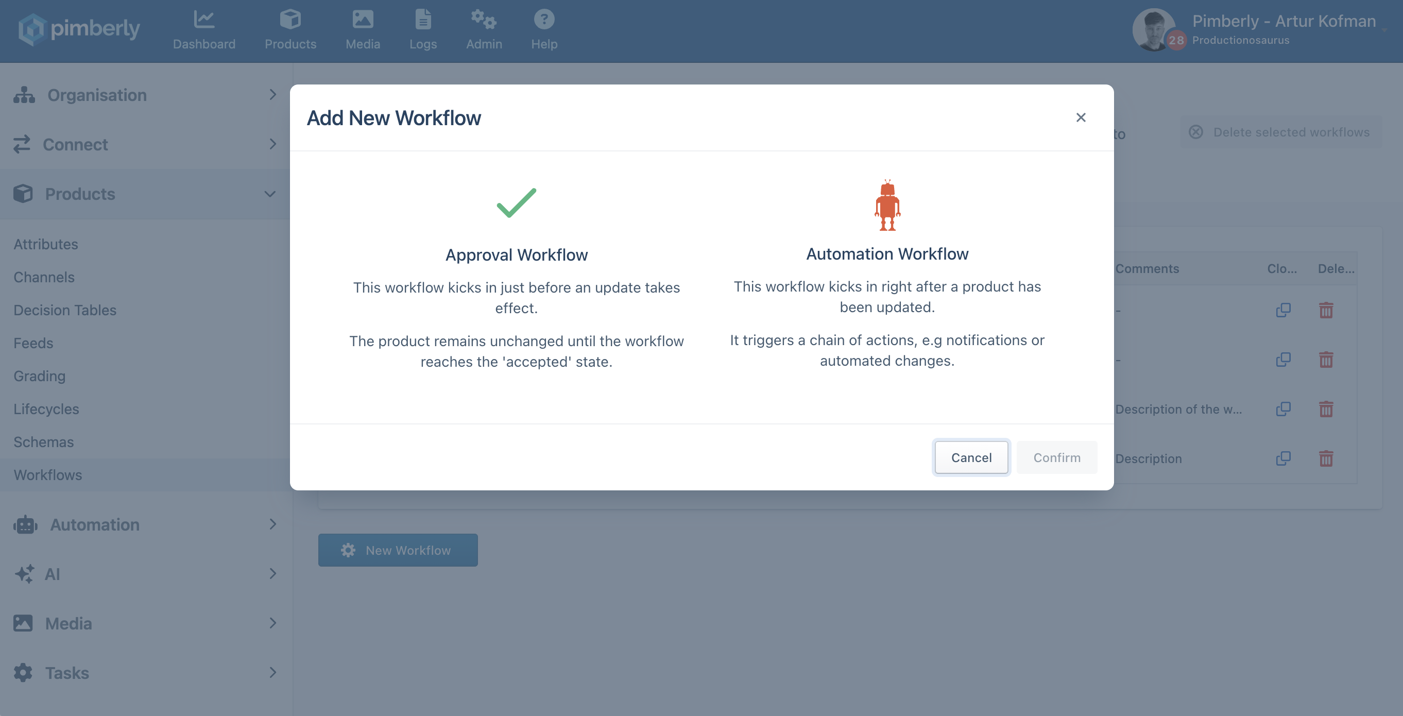1403x716 pixels.
Task: Click the clone icon in the first workflow row
Action: (1282, 310)
